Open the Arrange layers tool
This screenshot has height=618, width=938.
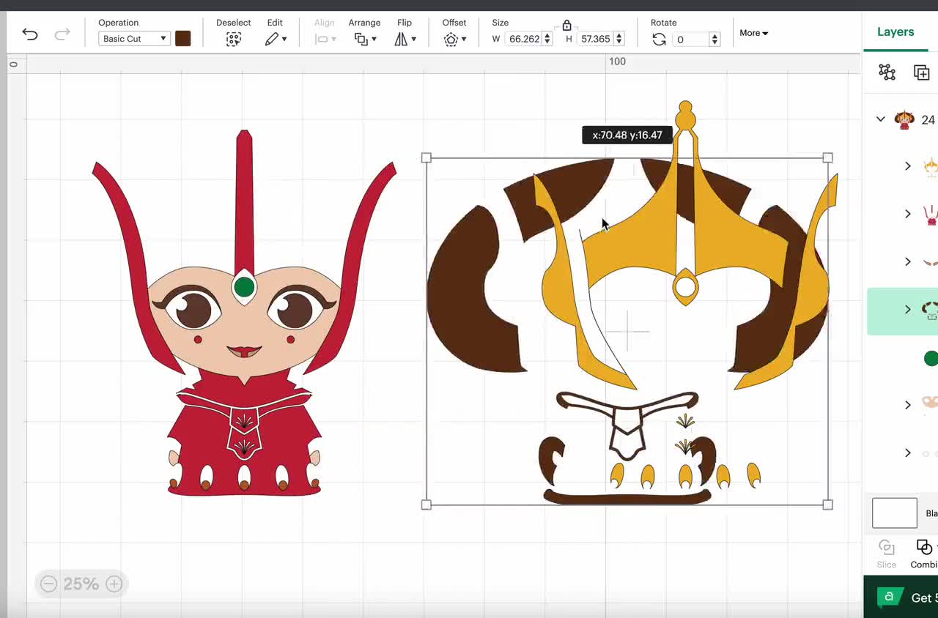point(361,40)
